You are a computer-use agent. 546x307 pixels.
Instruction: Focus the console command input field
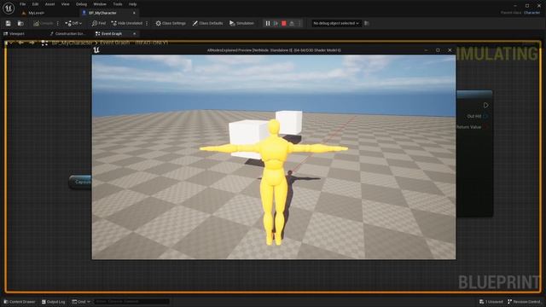pos(131,302)
